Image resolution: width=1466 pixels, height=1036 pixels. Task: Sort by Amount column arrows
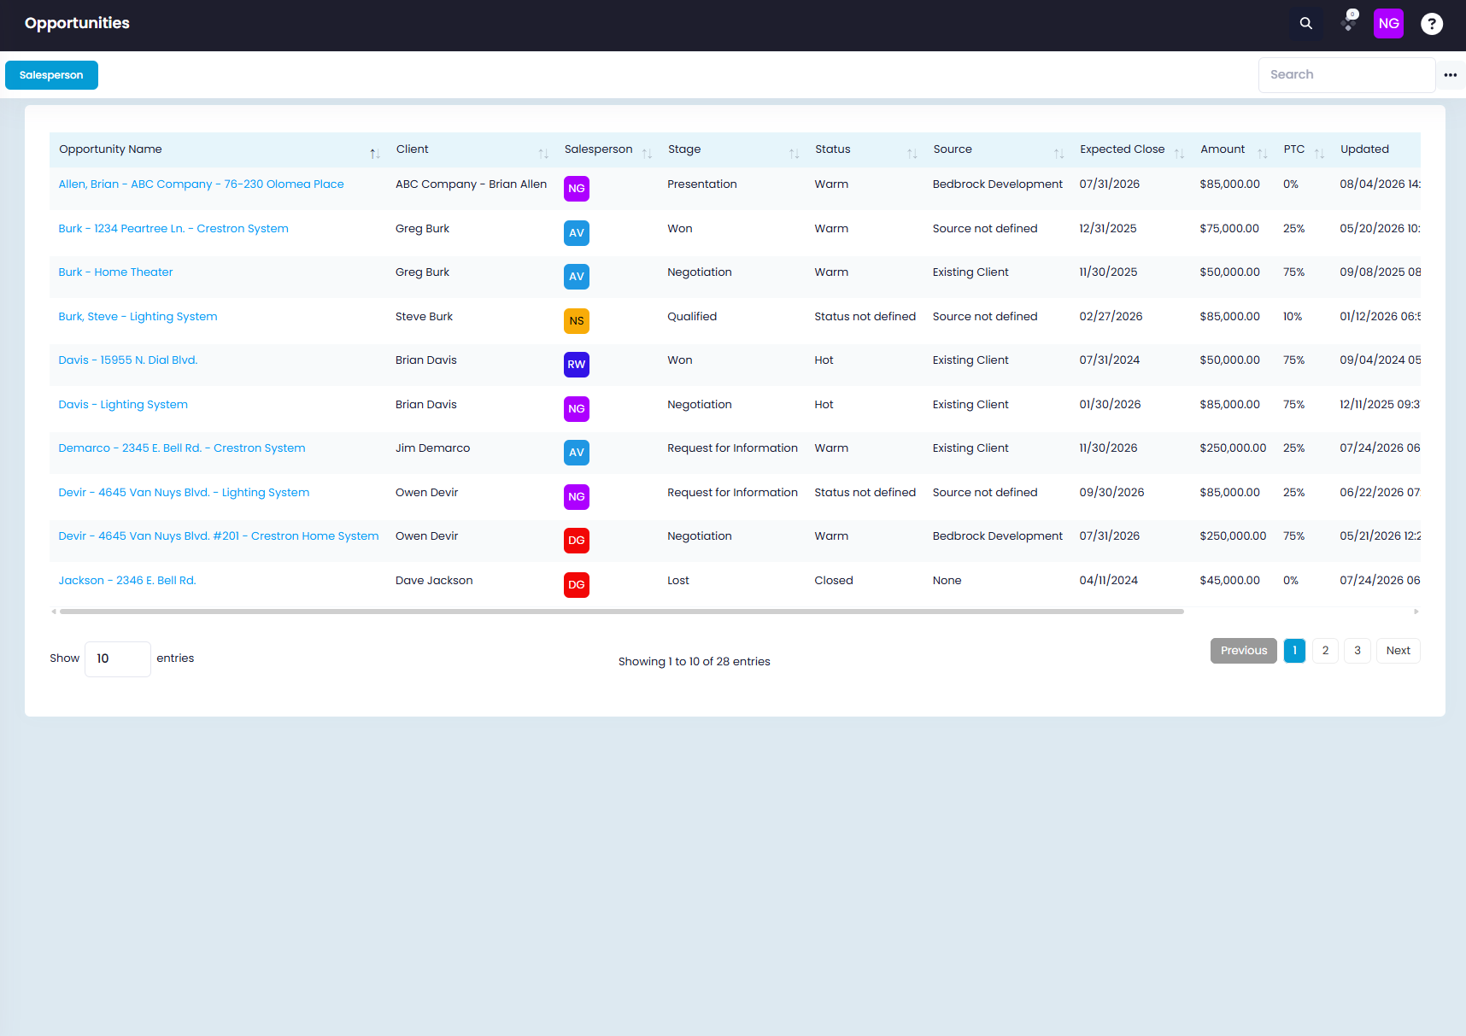1262,154
